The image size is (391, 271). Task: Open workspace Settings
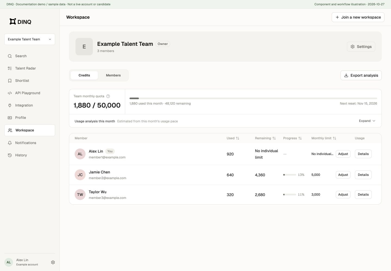[361, 47]
